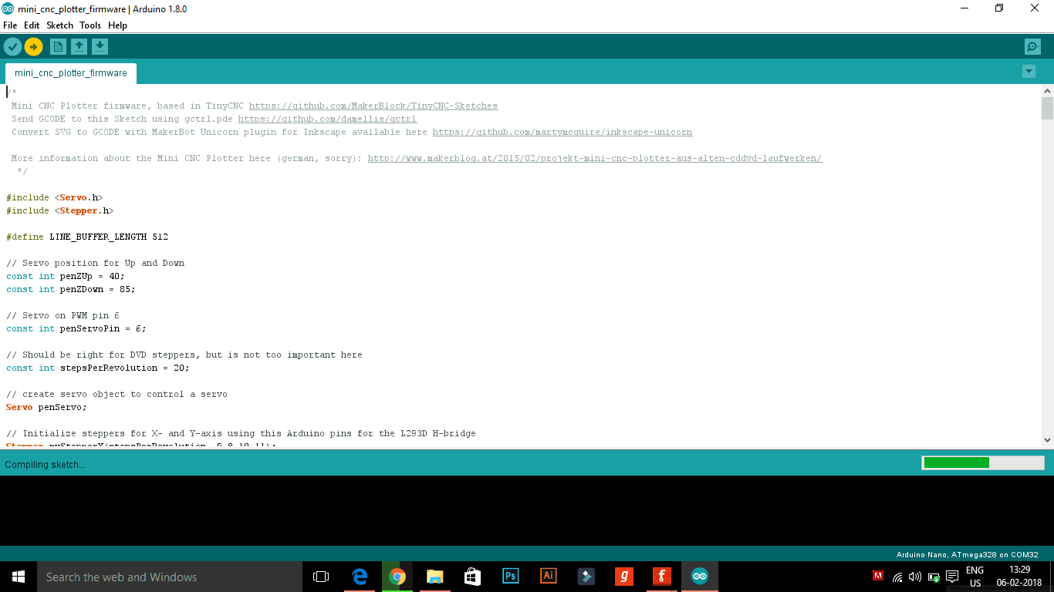Open an existing sketch from the toolbar
1054x592 pixels.
(x=79, y=46)
